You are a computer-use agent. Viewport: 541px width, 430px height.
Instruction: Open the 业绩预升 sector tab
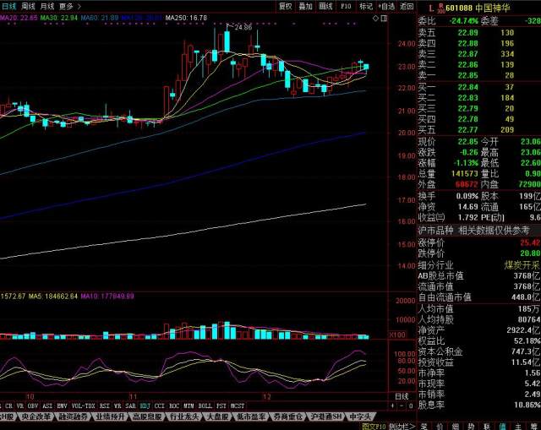[110, 416]
